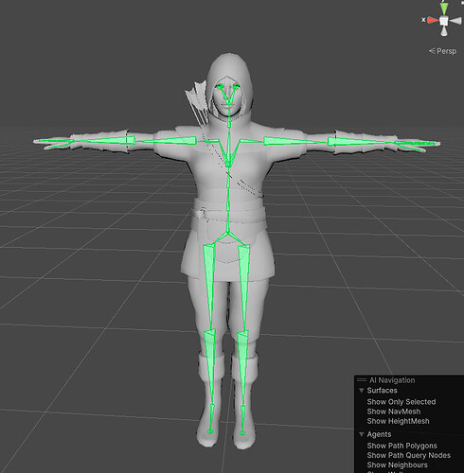Collapse the Surfaces section

tap(362, 391)
